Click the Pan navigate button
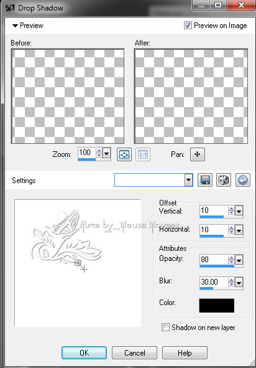256x368 pixels. point(198,154)
